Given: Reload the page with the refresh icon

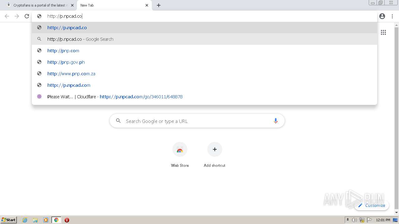Looking at the screenshot, I should pyautogui.click(x=27, y=16).
